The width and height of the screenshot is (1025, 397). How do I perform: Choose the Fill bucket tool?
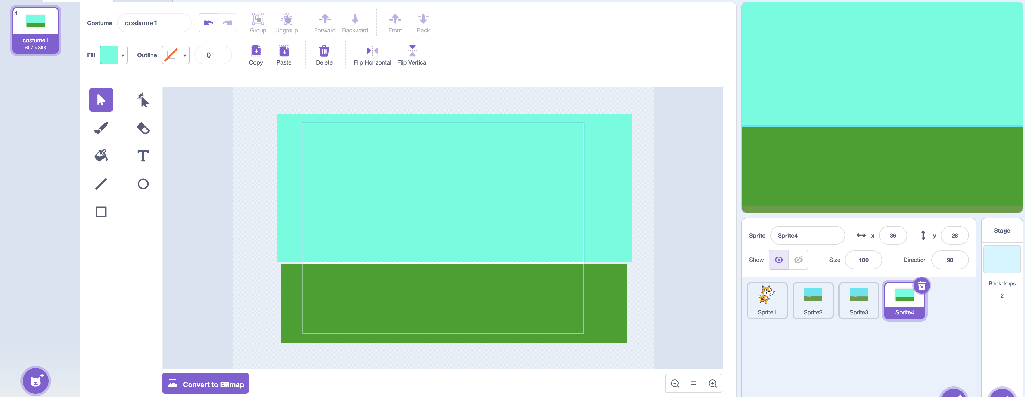tap(101, 156)
